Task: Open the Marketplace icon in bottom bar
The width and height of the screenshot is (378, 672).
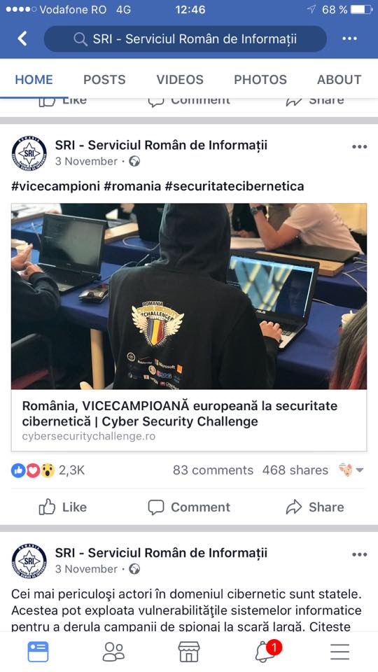Action: pyautogui.click(x=189, y=652)
